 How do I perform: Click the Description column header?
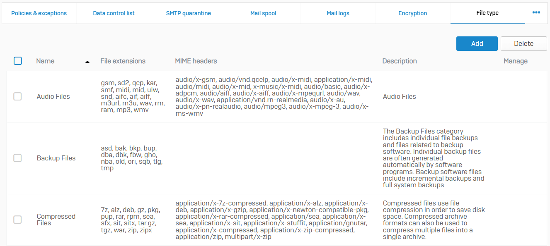399,61
